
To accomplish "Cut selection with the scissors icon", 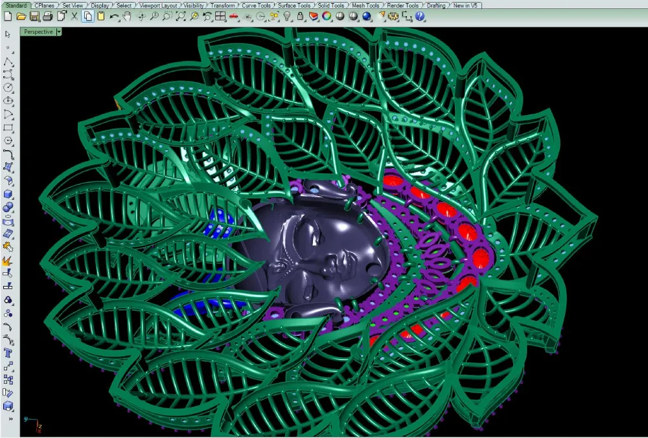I will (x=74, y=16).
